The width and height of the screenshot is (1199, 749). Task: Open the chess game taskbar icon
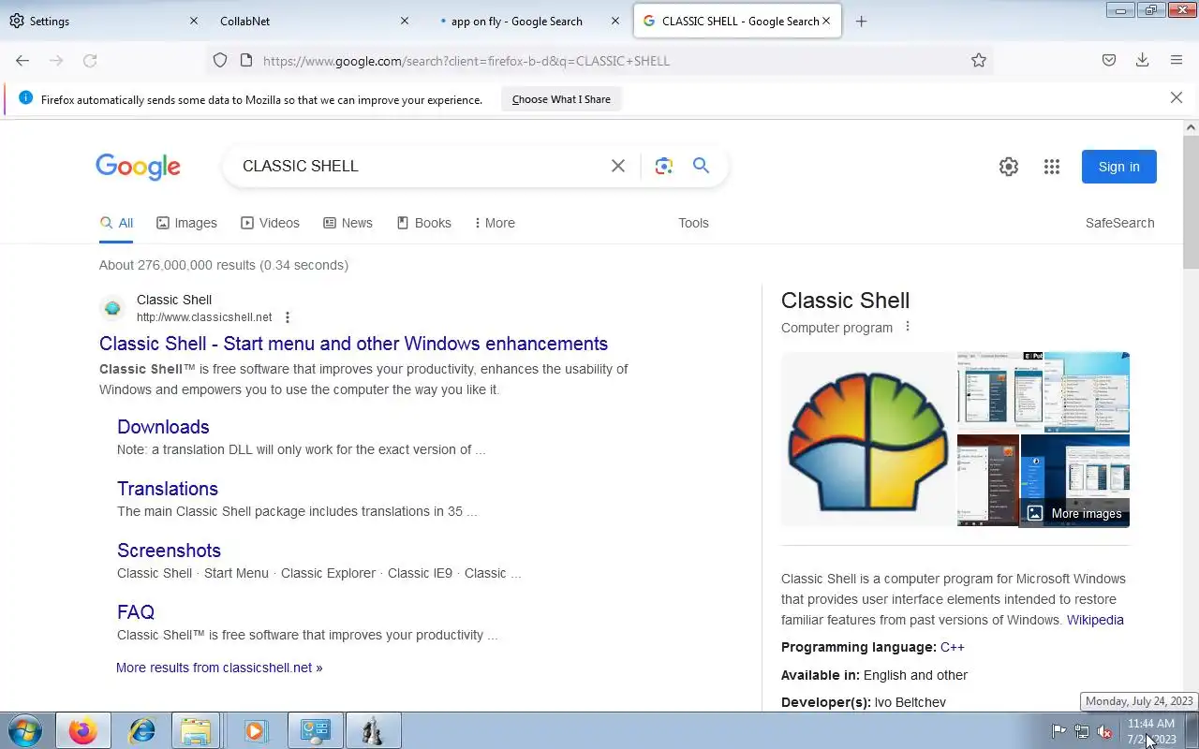point(373,730)
